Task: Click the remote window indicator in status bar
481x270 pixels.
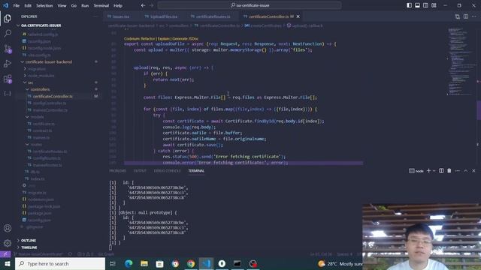Action: (x=5, y=254)
